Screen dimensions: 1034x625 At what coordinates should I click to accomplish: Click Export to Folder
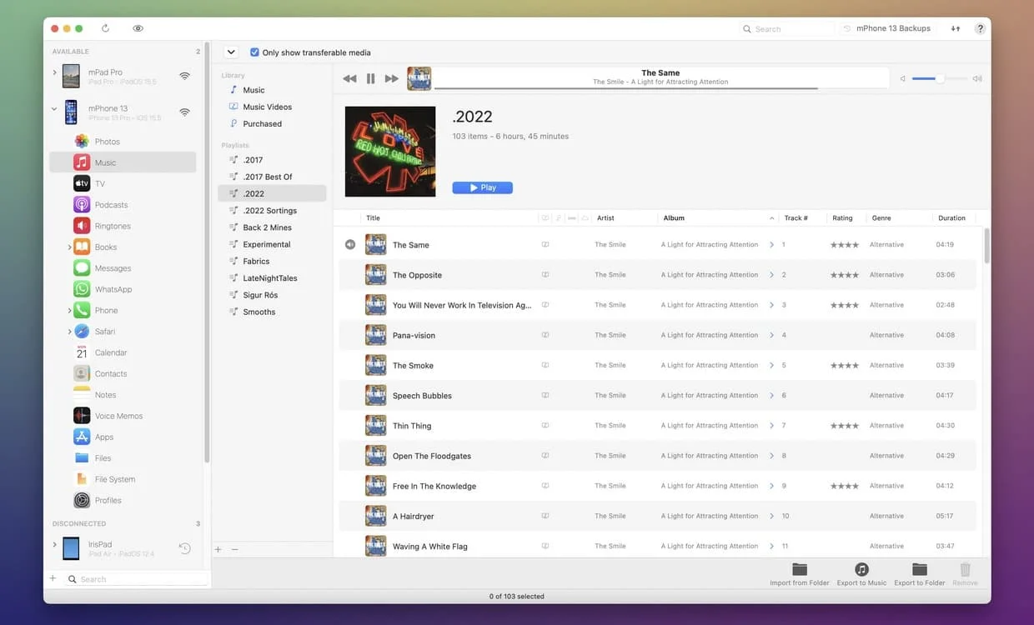920,574
